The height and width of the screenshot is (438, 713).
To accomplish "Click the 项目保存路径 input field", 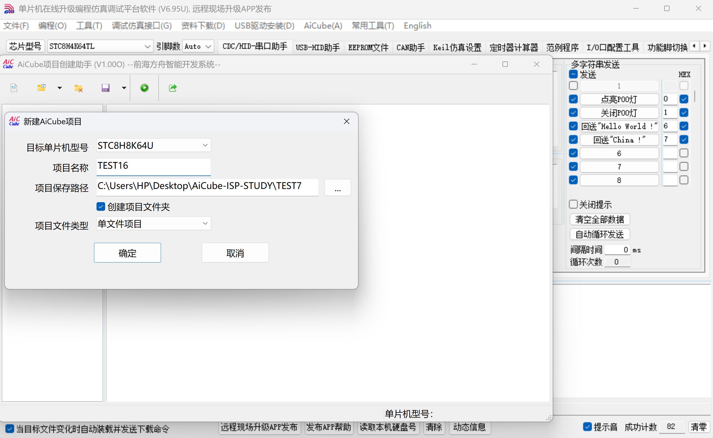I will pos(208,187).
